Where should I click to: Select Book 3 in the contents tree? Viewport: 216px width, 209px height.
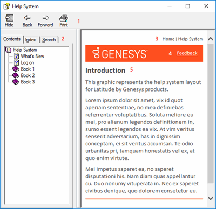click(x=28, y=82)
